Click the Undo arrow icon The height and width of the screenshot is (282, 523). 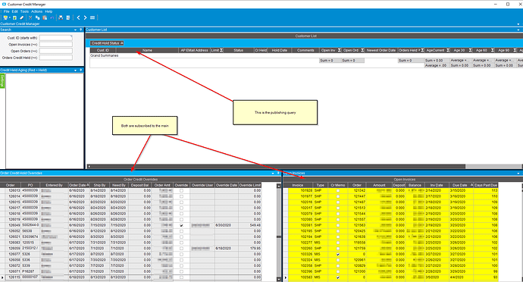(x=52, y=17)
